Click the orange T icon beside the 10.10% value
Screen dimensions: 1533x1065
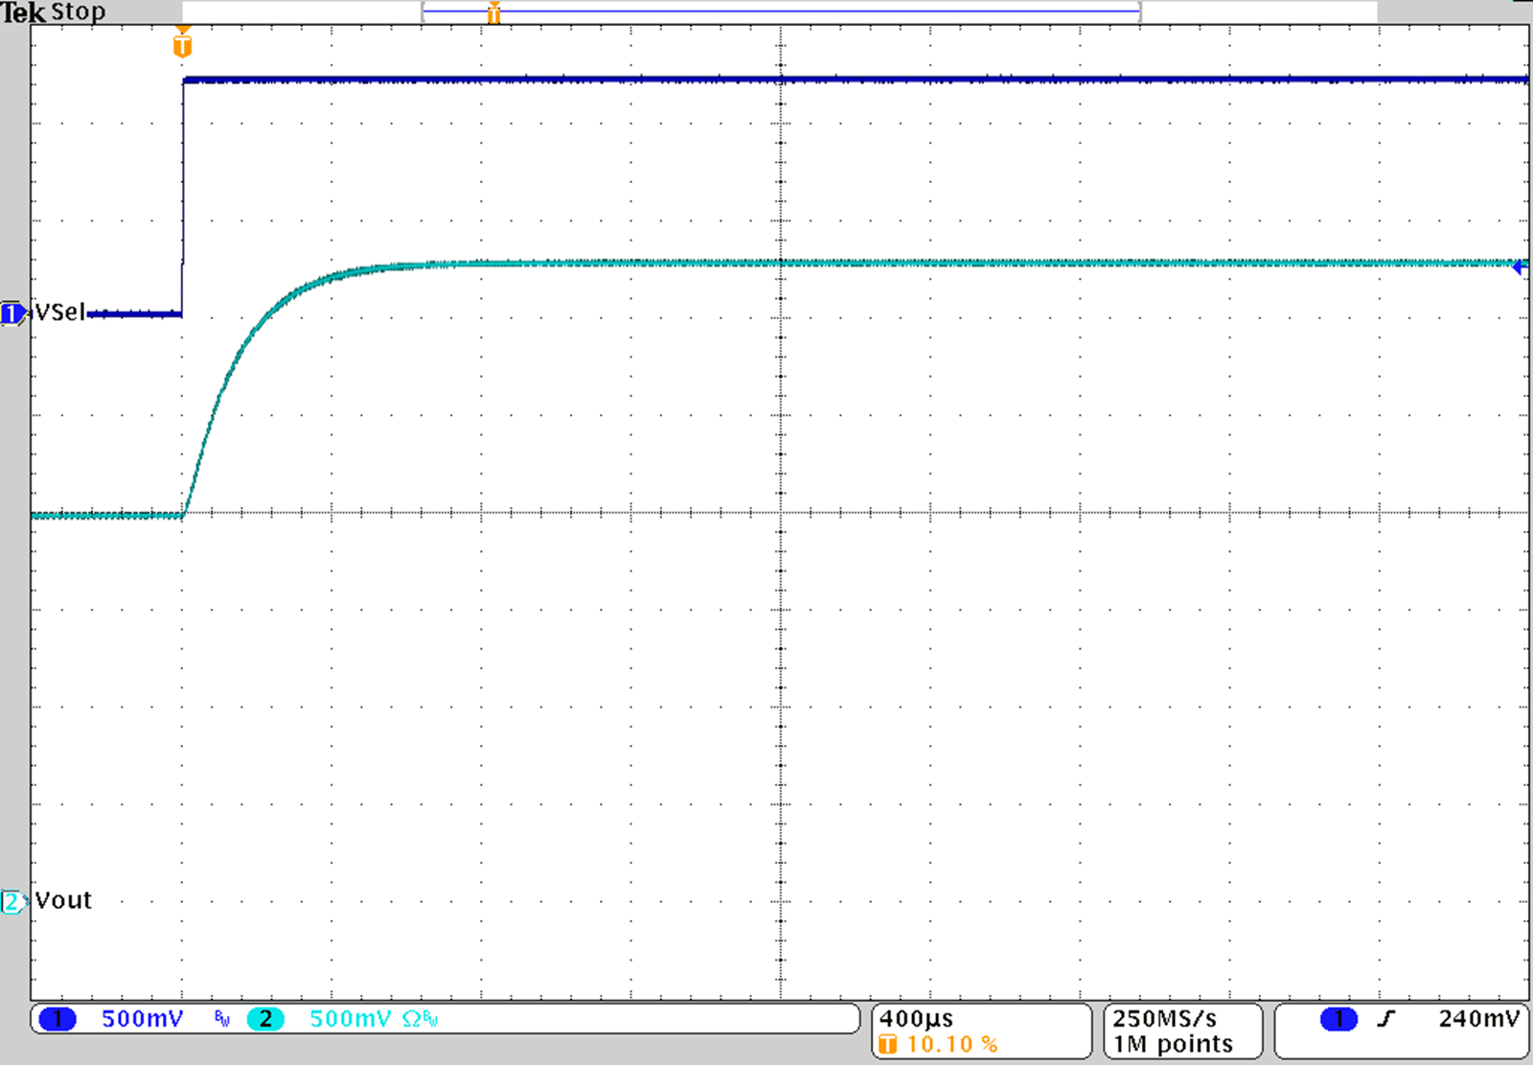click(889, 1045)
